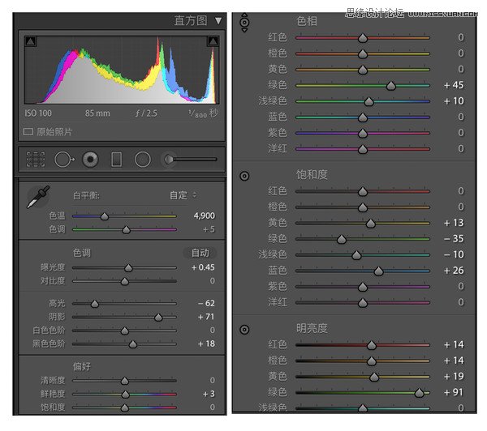This screenshot has width=487, height=431.
Task: Click the 饱和度 蓝色 value +26
Action: pyautogui.click(x=454, y=271)
